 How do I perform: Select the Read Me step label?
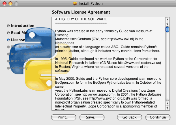pyautogui.click(x=19, y=33)
